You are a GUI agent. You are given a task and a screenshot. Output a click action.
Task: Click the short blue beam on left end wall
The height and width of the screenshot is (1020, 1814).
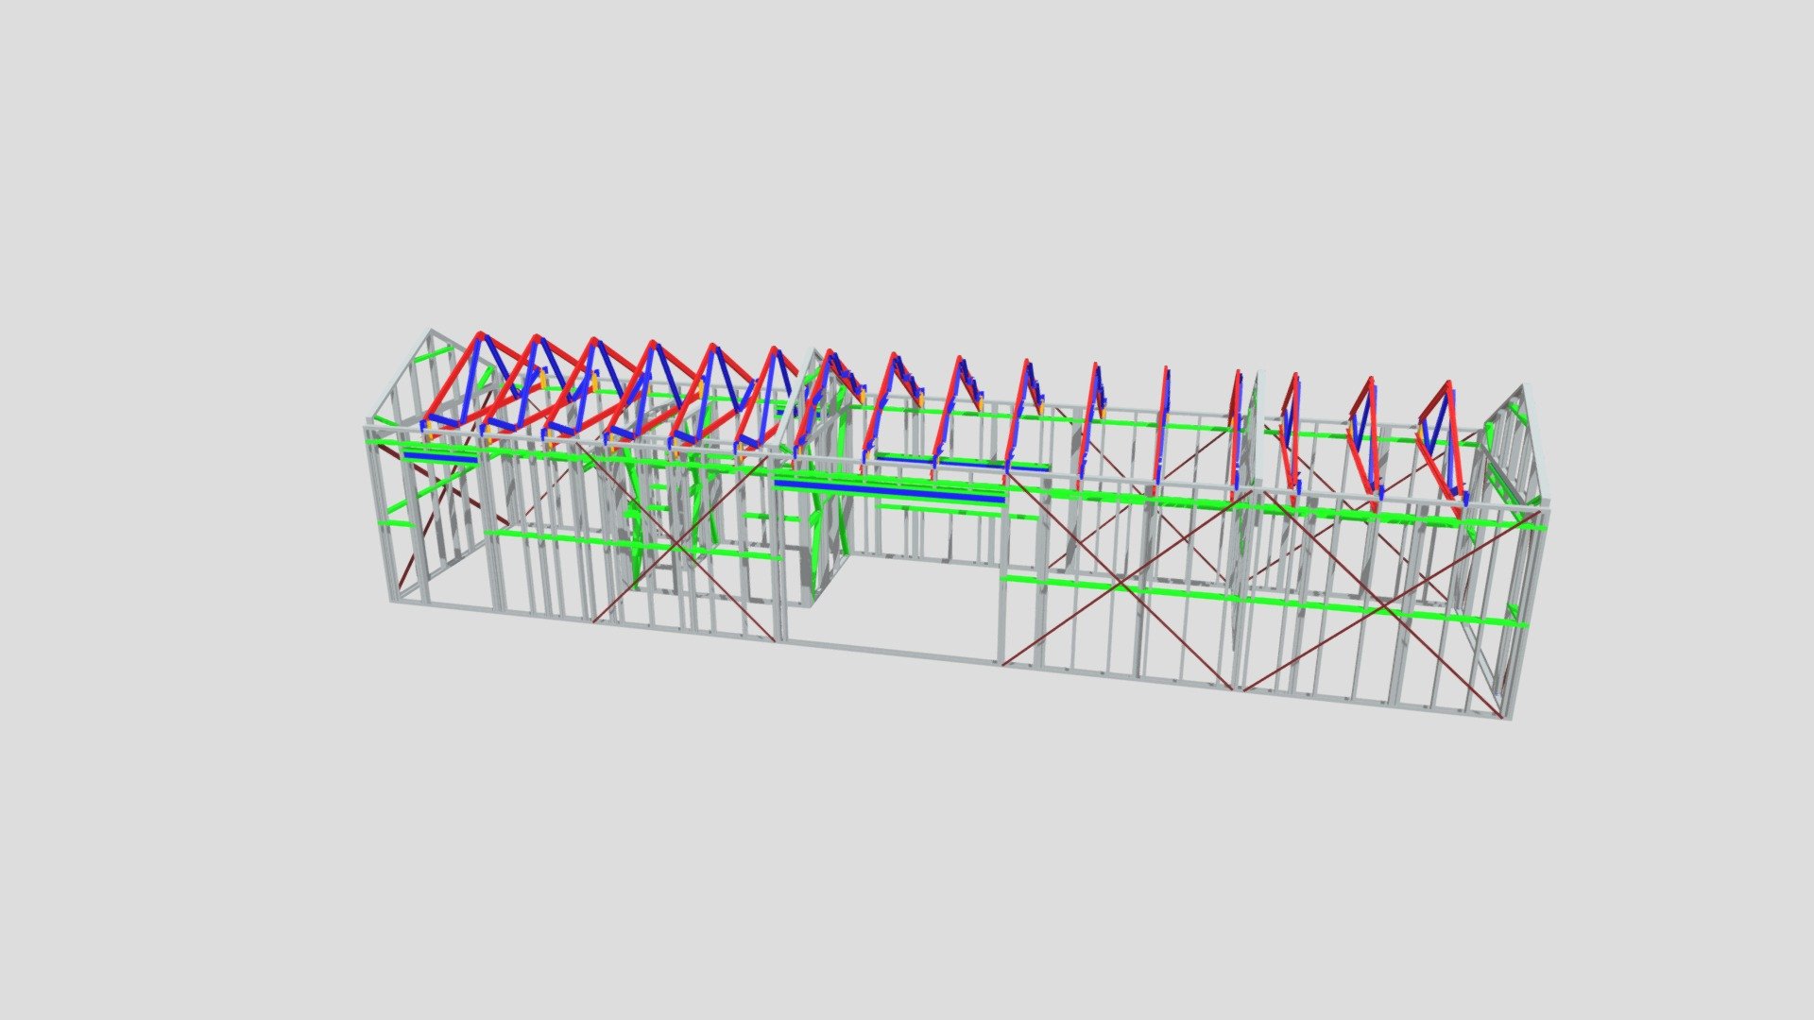[440, 456]
